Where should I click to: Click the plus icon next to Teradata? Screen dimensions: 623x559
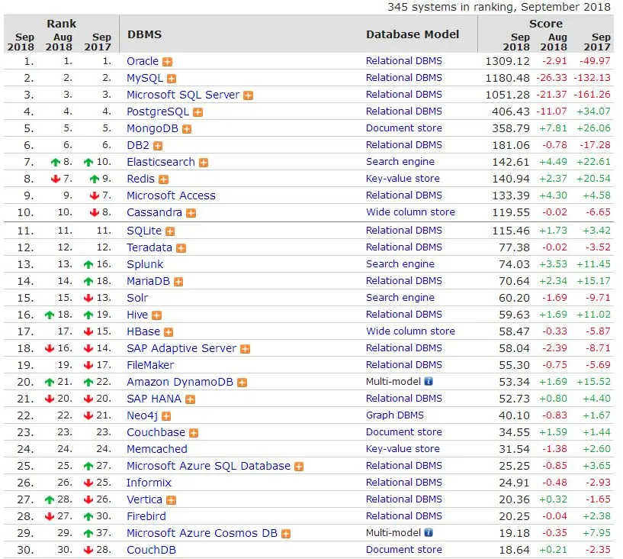[x=181, y=249]
